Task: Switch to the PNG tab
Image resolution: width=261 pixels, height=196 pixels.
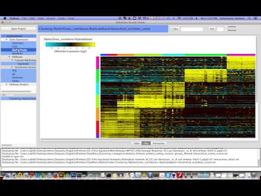Action: pos(146,143)
